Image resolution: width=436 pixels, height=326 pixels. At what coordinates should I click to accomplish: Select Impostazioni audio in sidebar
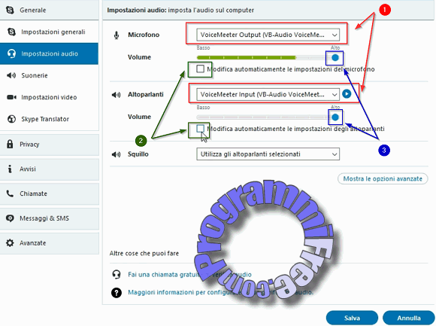pos(49,53)
